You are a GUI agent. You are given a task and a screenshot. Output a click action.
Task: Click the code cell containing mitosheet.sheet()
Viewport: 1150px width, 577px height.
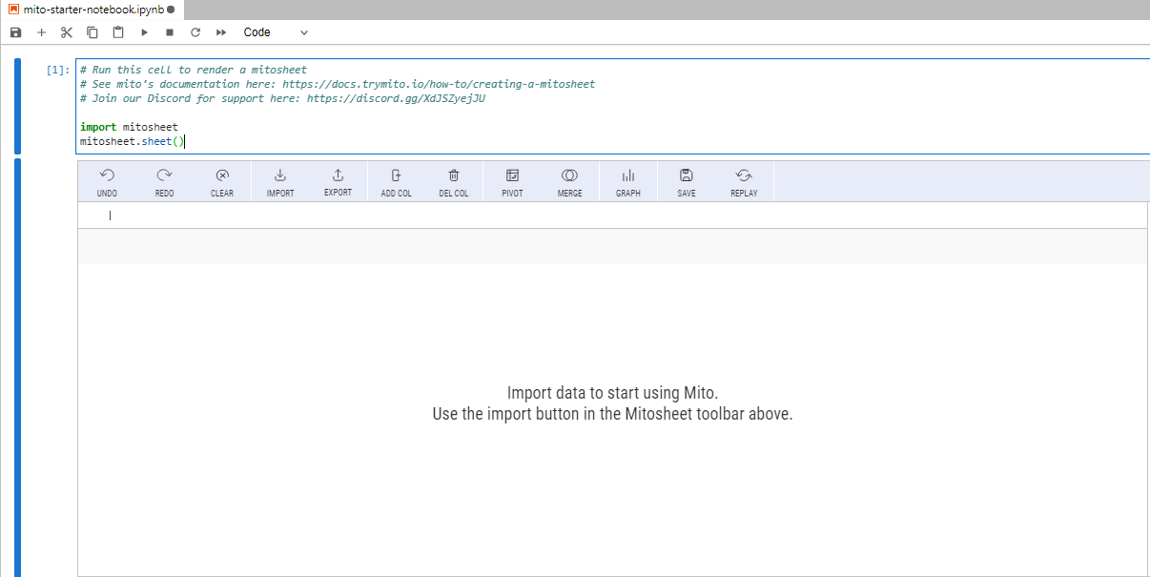click(x=613, y=106)
